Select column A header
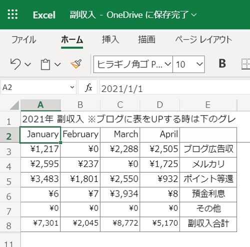 (x=40, y=105)
